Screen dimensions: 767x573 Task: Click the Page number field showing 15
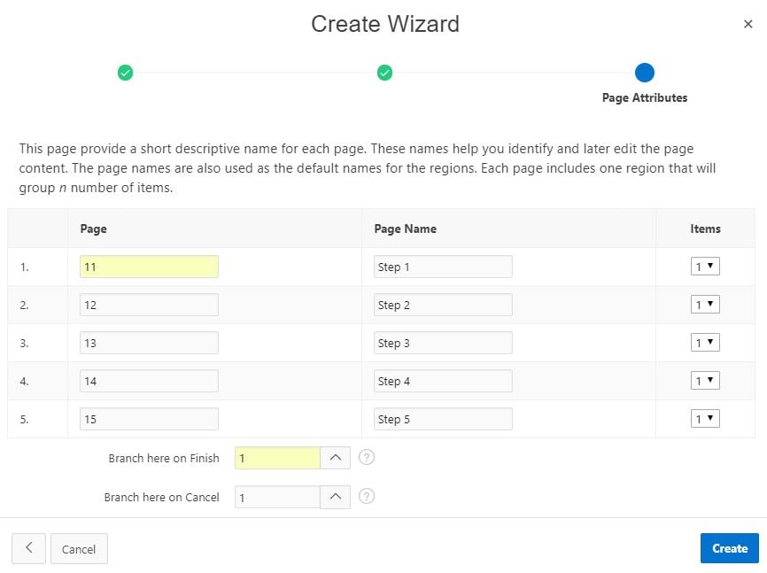tap(148, 418)
